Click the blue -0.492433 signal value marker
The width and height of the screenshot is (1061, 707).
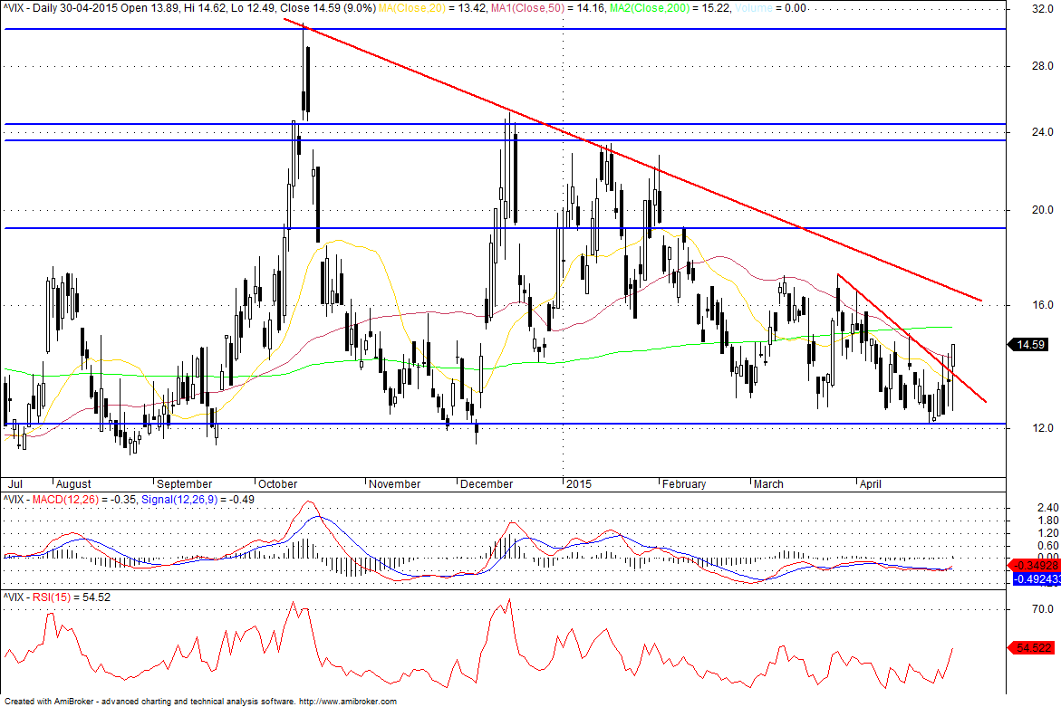pyautogui.click(x=1036, y=579)
